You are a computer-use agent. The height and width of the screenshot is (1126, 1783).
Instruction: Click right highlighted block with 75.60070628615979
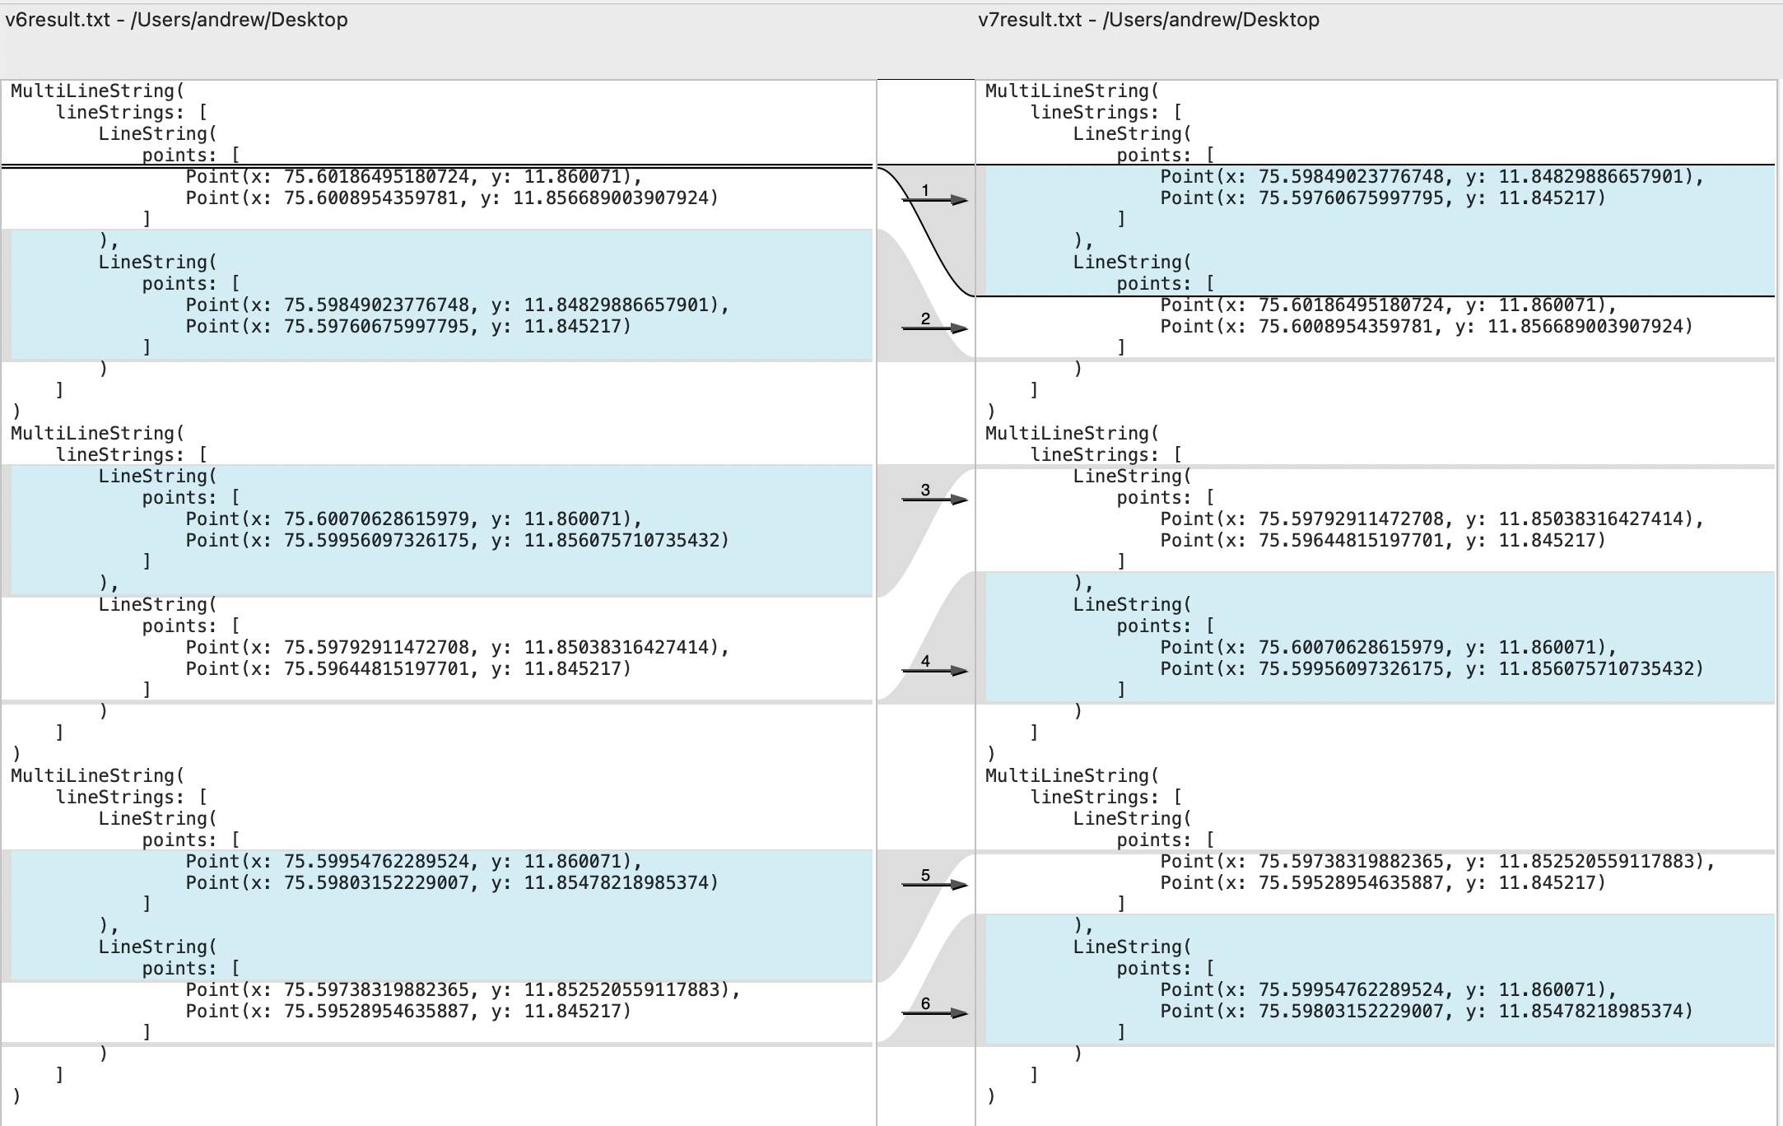click(x=1379, y=636)
